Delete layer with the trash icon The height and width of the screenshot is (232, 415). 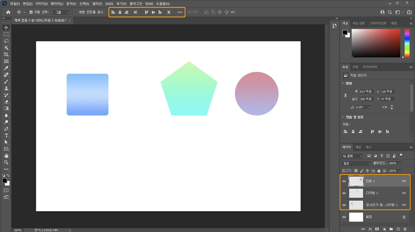tap(405, 229)
